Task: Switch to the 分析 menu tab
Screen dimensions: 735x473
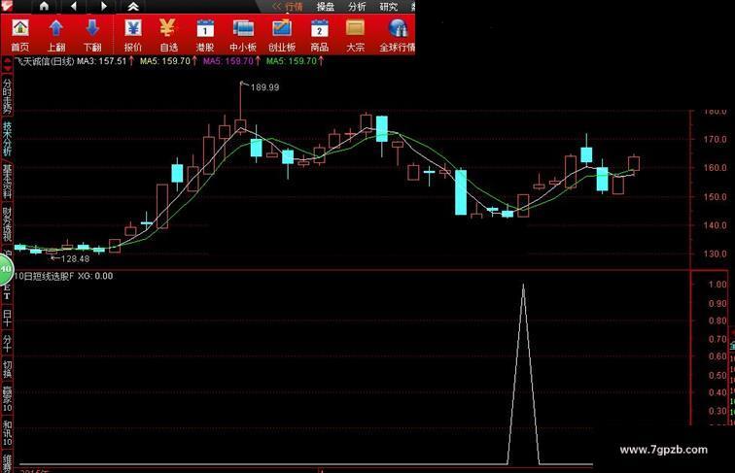Action: 357,7
